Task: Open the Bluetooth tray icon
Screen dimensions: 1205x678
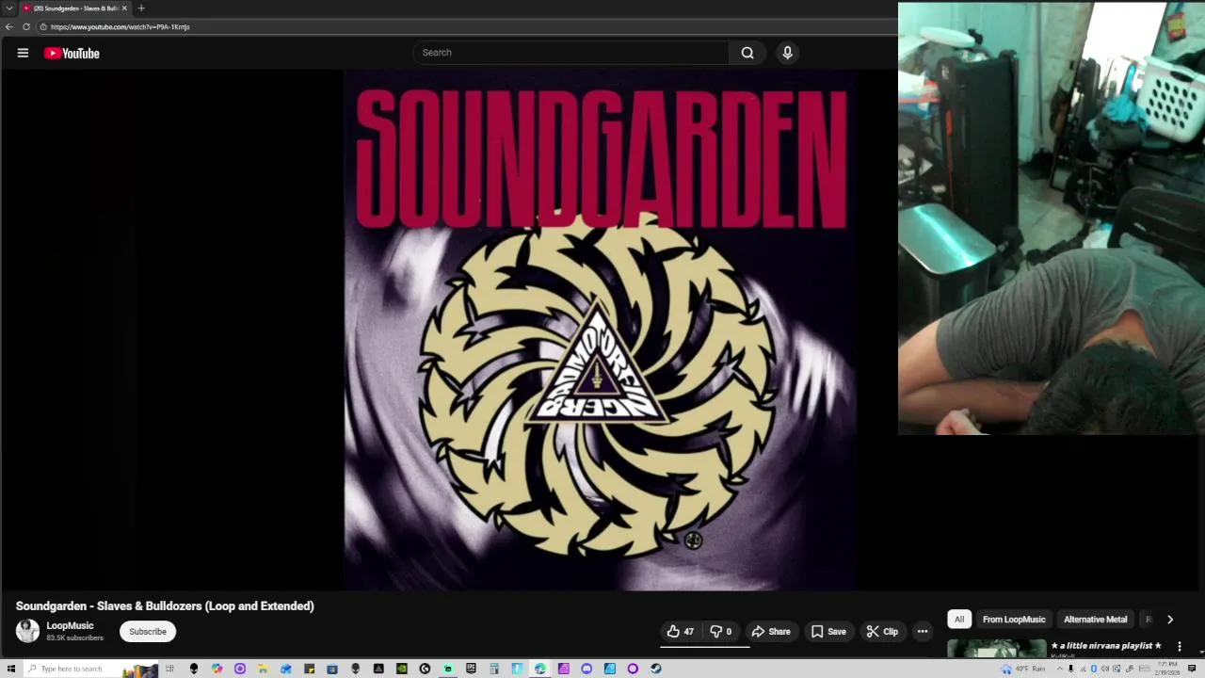Action: point(1094,669)
